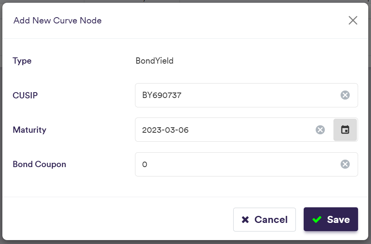Clear the Bond Coupon value with its X icon
The height and width of the screenshot is (244, 371).
click(x=345, y=164)
